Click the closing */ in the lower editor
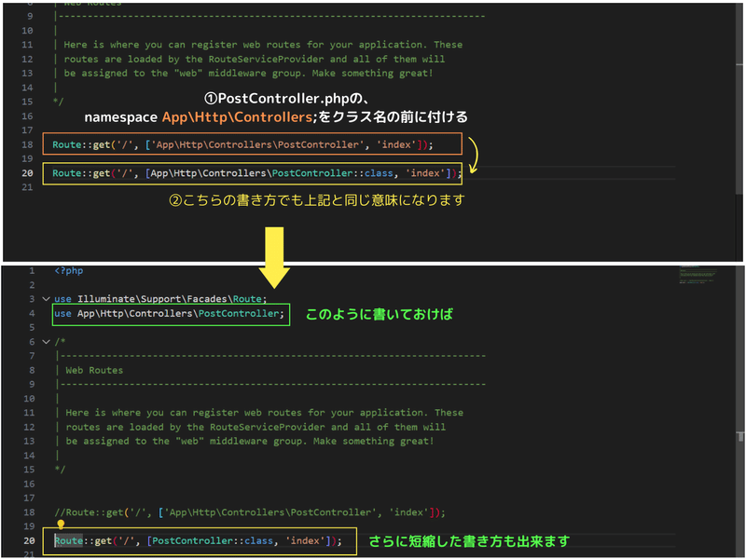The height and width of the screenshot is (559, 746). [x=60, y=470]
